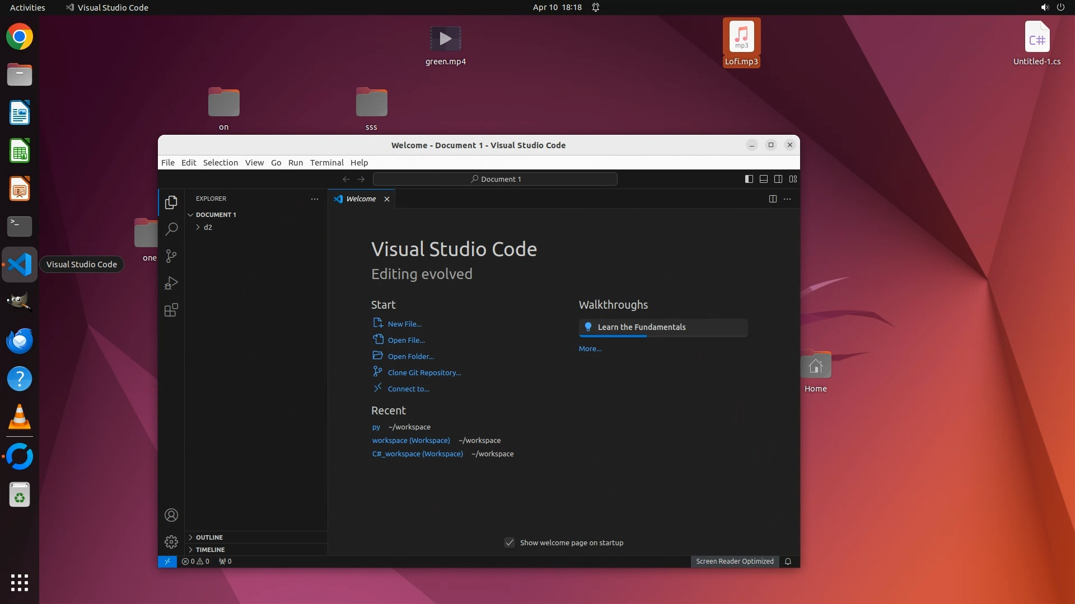This screenshot has height=604, width=1075.
Task: Open the Accounts menu icon
Action: coord(171,515)
